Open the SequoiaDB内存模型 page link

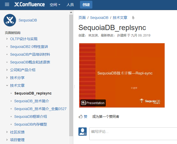click(31, 124)
